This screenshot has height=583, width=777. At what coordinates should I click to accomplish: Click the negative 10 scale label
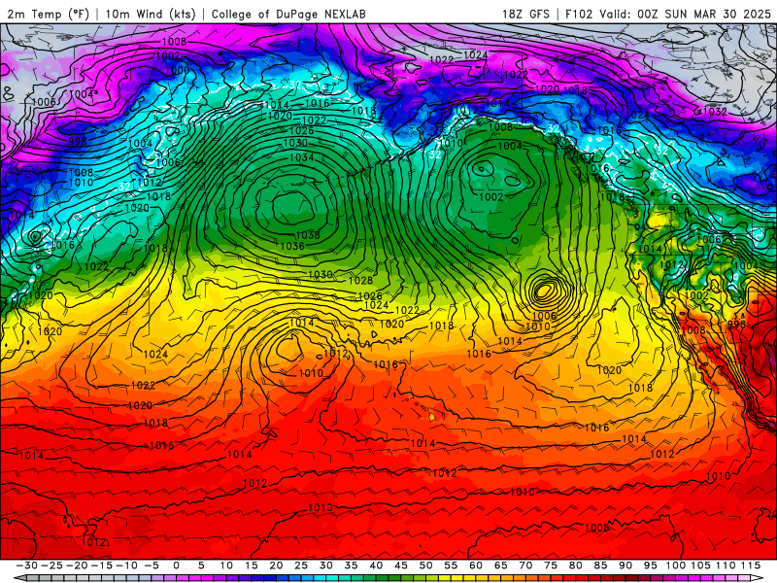[126, 566]
